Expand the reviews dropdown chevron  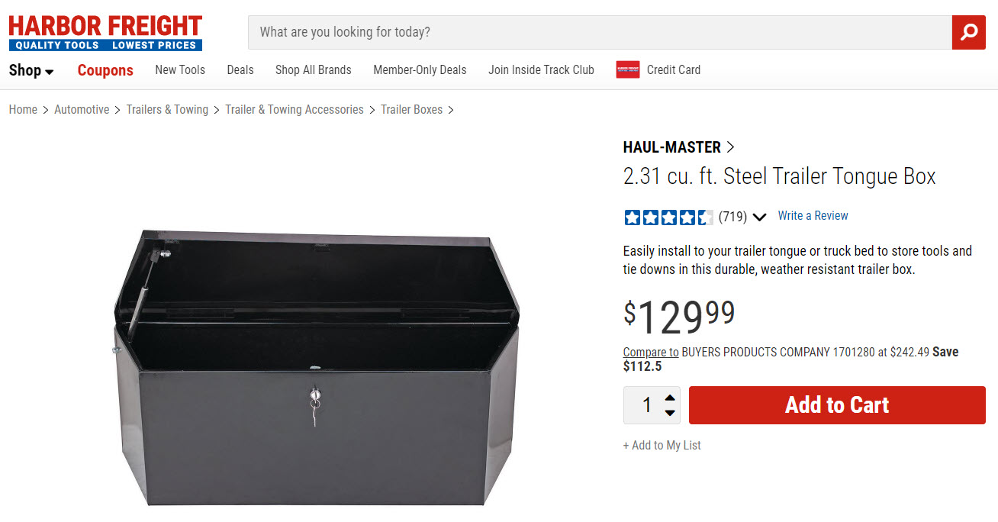(759, 217)
